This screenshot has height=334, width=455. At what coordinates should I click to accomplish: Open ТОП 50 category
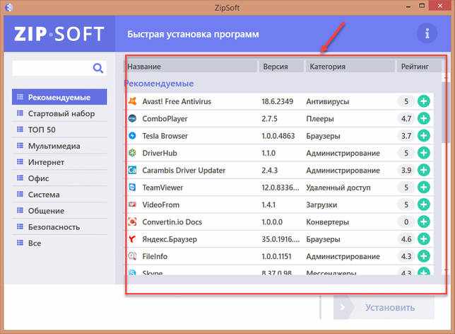[x=59, y=129]
